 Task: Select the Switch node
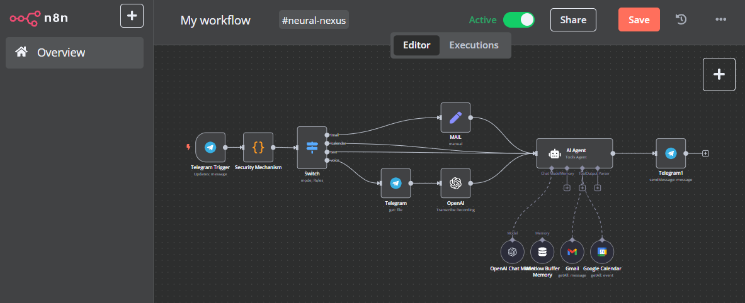pos(312,148)
